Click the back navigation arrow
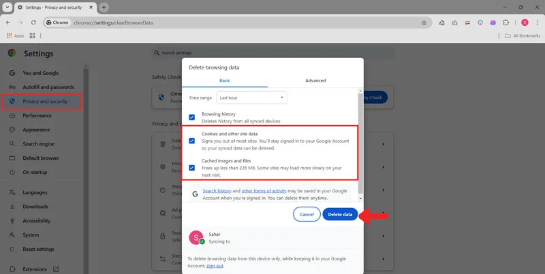The height and width of the screenshot is (274, 545). (x=8, y=22)
